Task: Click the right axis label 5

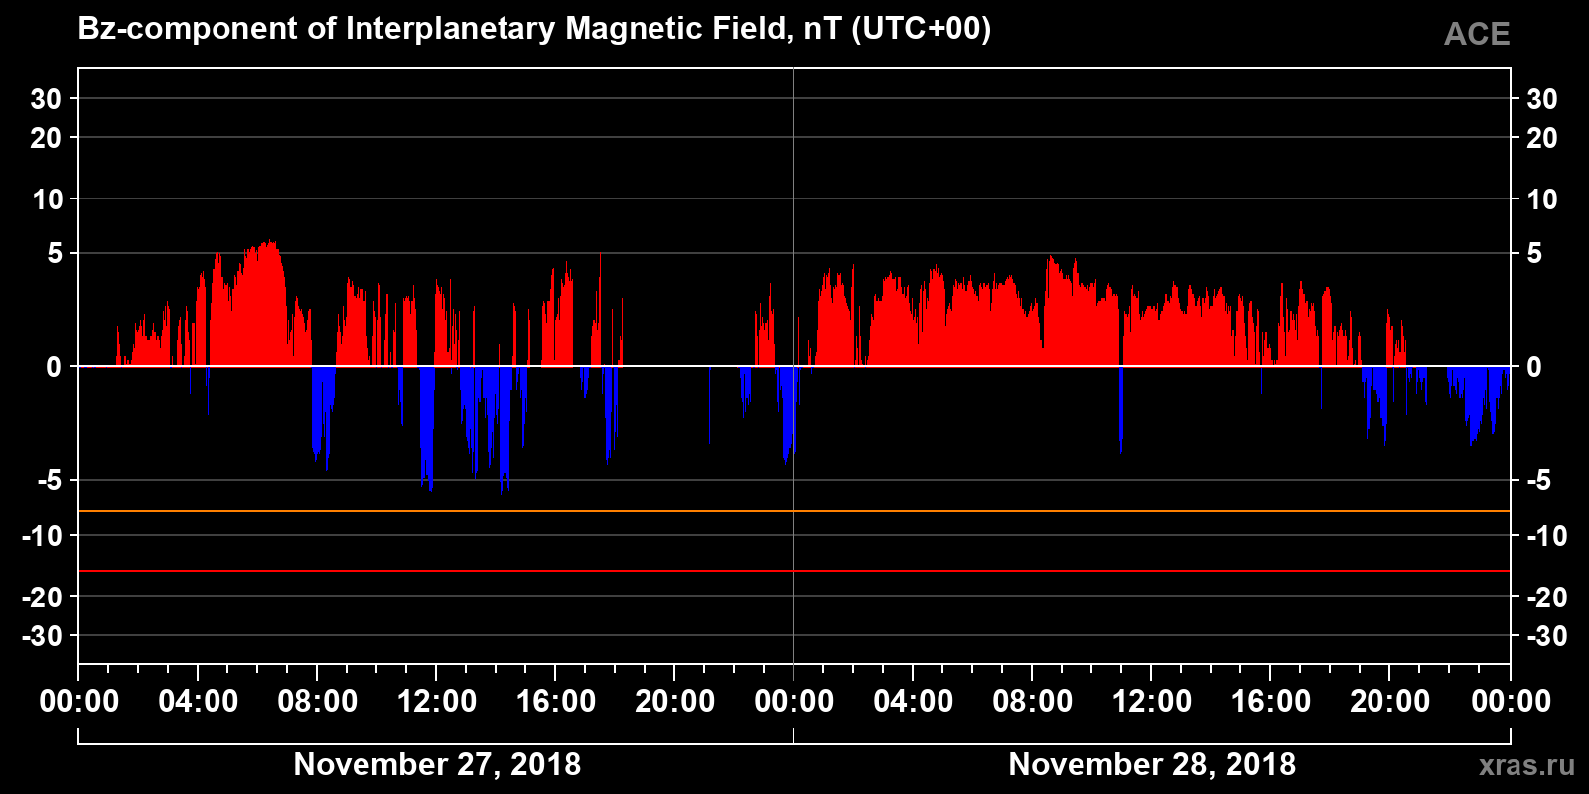Action: tap(1534, 254)
